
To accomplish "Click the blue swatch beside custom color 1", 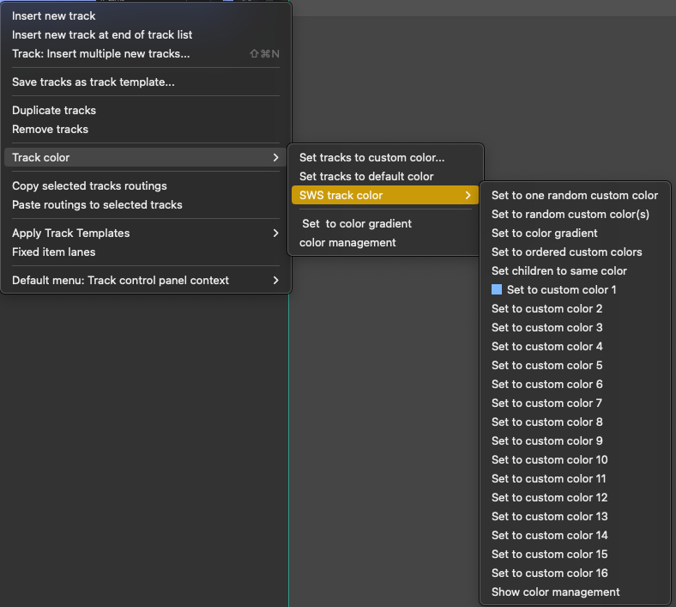I will click(497, 290).
